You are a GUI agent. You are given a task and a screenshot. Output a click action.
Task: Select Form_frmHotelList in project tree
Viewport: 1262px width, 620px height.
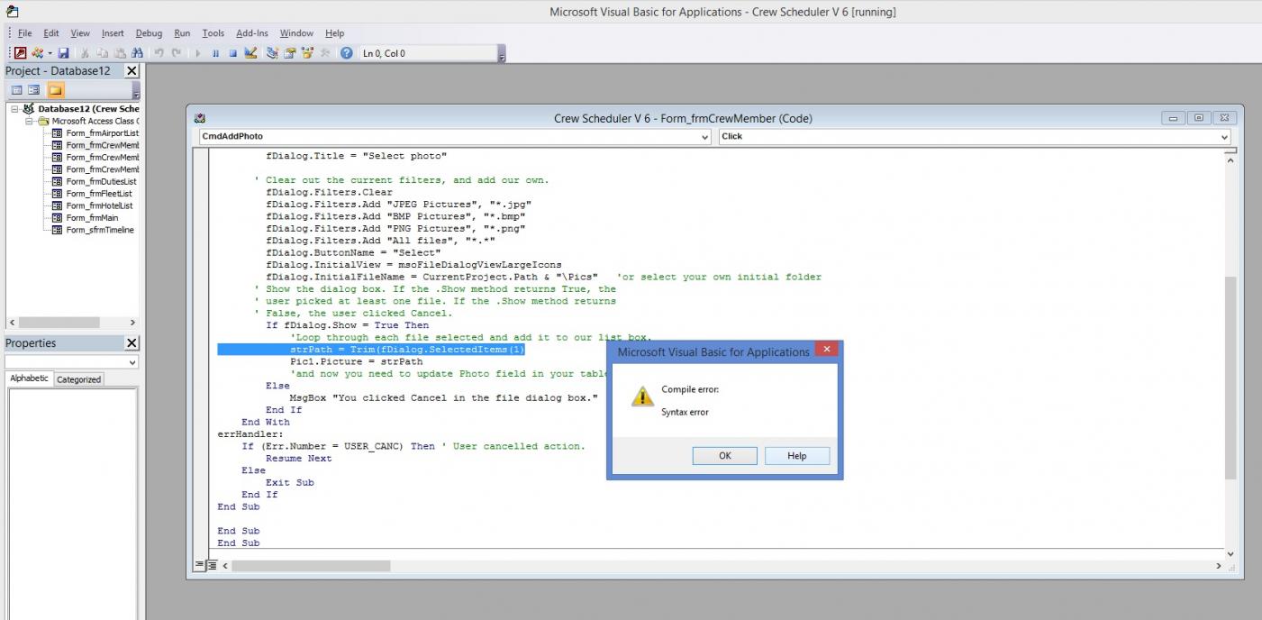(x=99, y=205)
